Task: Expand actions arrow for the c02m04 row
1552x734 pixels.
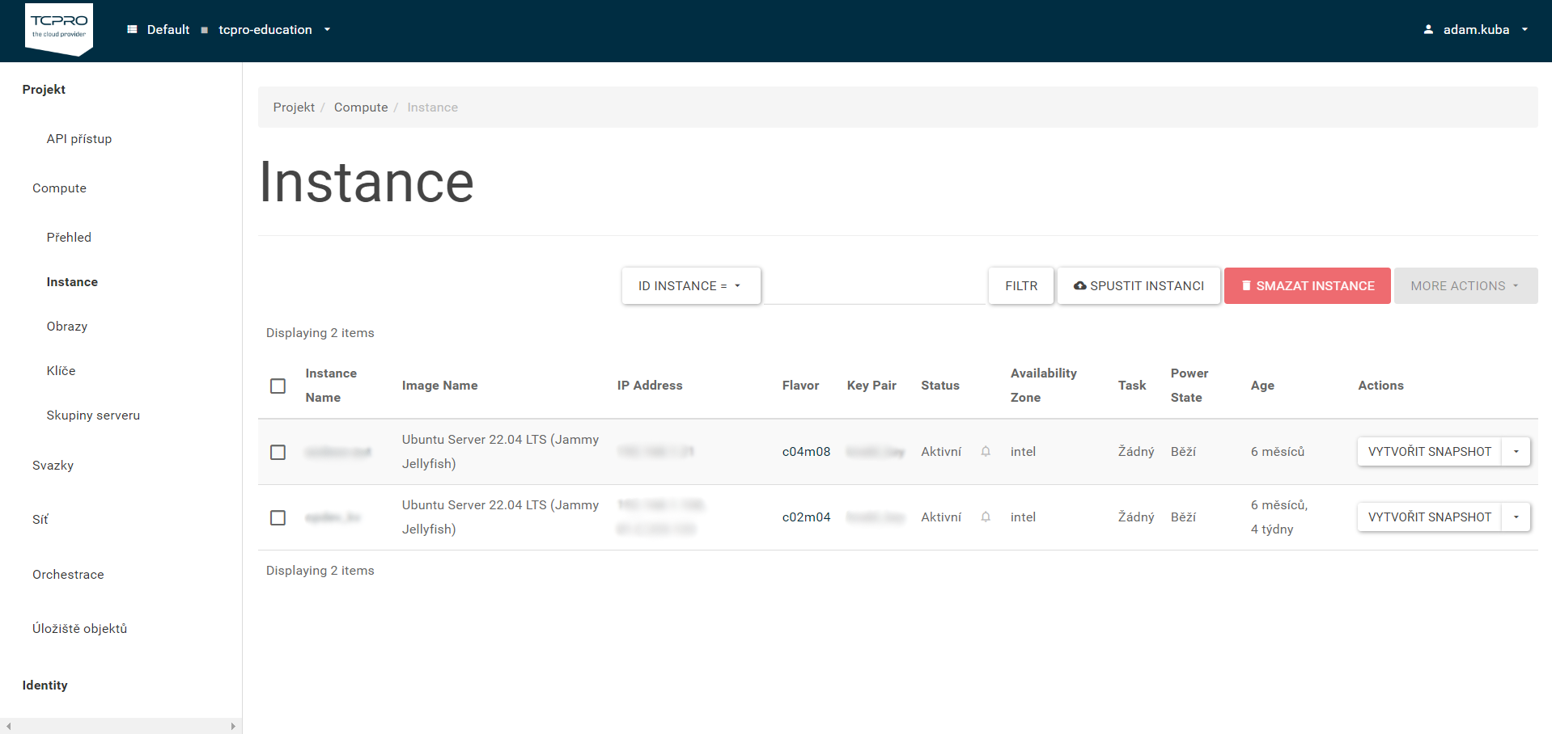Action: point(1516,517)
